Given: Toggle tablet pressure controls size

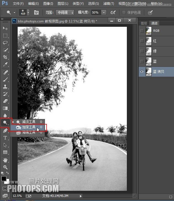Looking at the screenshot, I should point(150,12).
